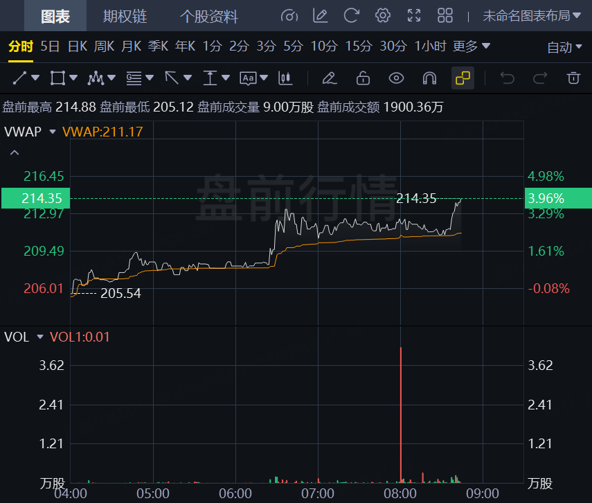The image size is (592, 503).
Task: Click the edit note icon in top bar
Action: pyautogui.click(x=321, y=16)
